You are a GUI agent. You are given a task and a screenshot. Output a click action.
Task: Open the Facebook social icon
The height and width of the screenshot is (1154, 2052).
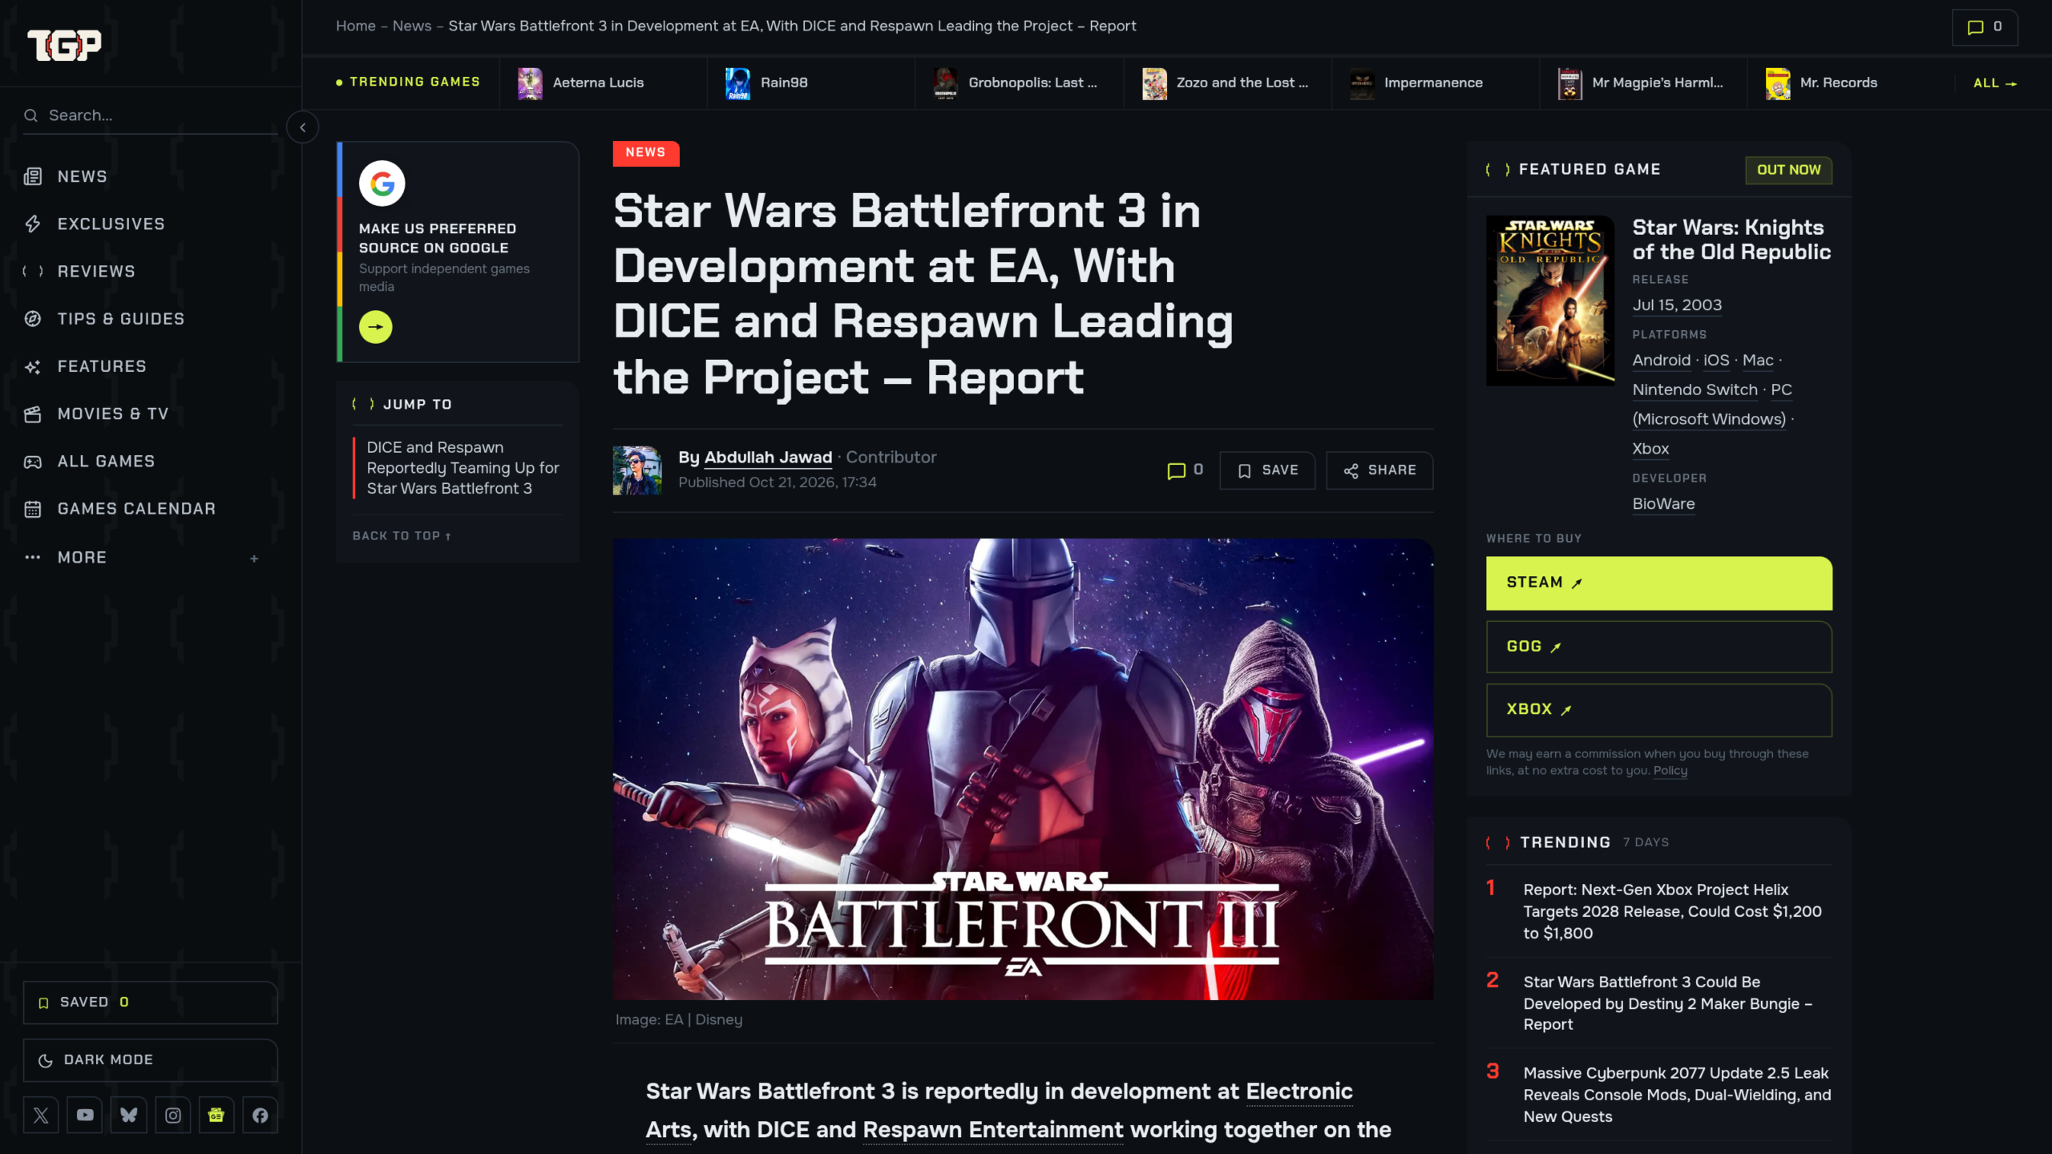pyautogui.click(x=260, y=1115)
